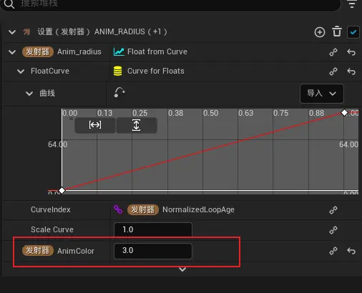362x293 pixels.
Task: Open the link menu for Anim_radius row
Action: click(x=333, y=52)
